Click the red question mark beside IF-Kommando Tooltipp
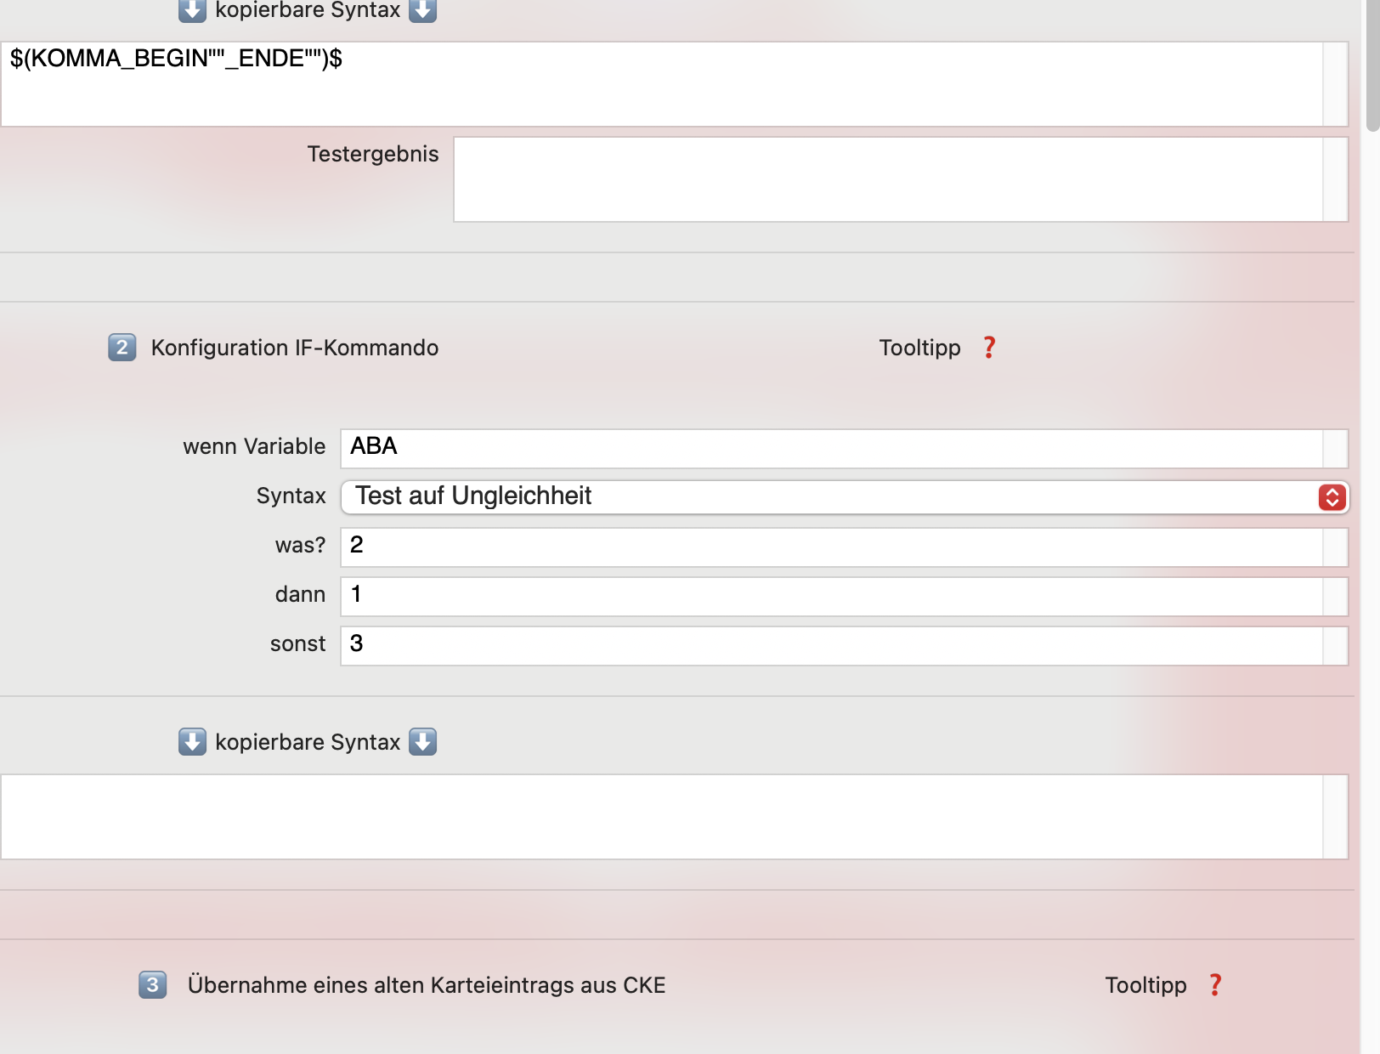 (989, 348)
